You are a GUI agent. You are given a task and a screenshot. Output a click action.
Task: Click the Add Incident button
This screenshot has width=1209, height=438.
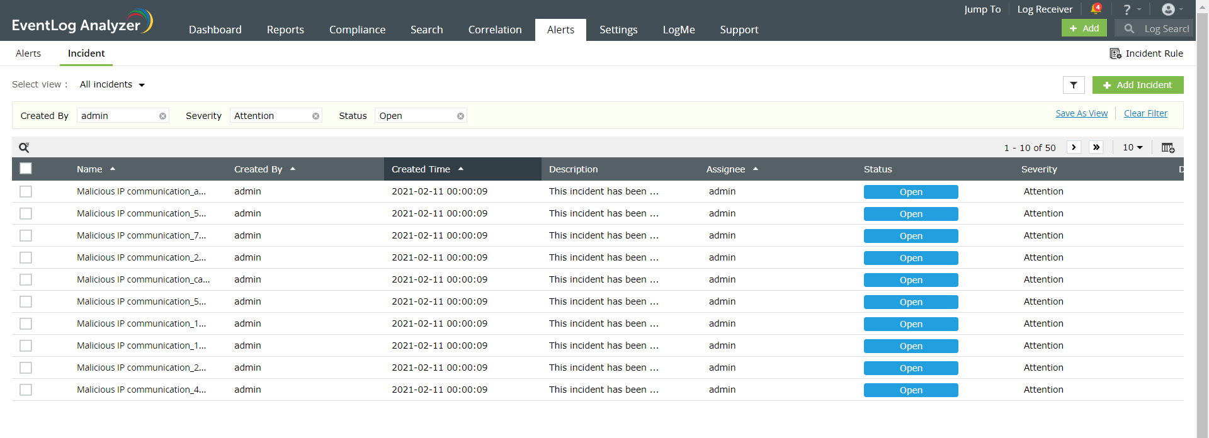(x=1137, y=85)
